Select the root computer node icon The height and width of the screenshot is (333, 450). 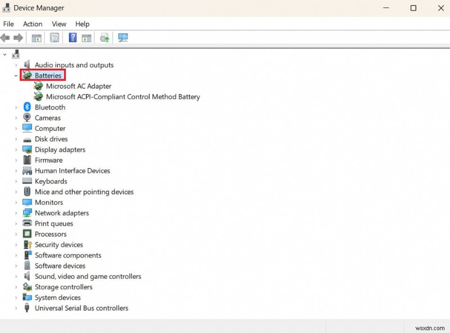tap(16, 53)
